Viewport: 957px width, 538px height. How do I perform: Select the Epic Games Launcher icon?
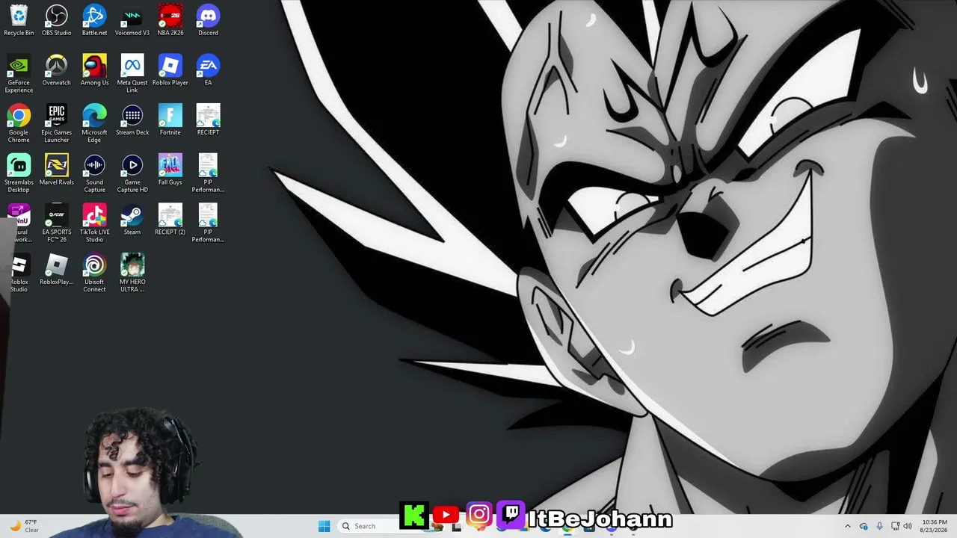click(x=57, y=123)
